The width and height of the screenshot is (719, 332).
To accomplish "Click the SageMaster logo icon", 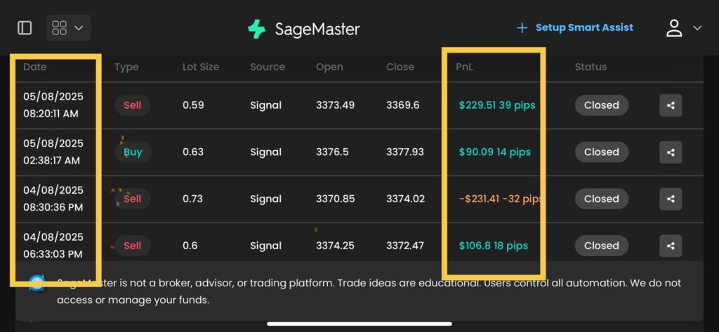I will [x=256, y=29].
